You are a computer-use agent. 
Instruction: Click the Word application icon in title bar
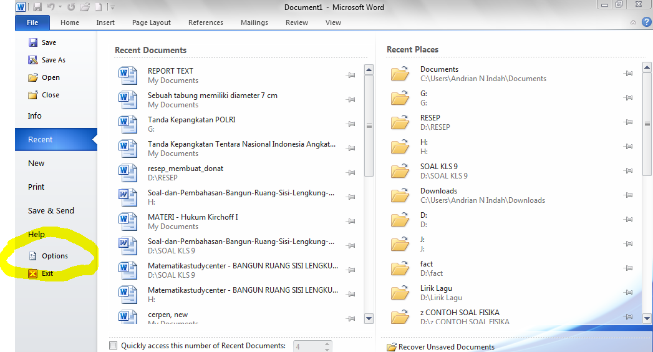21,7
